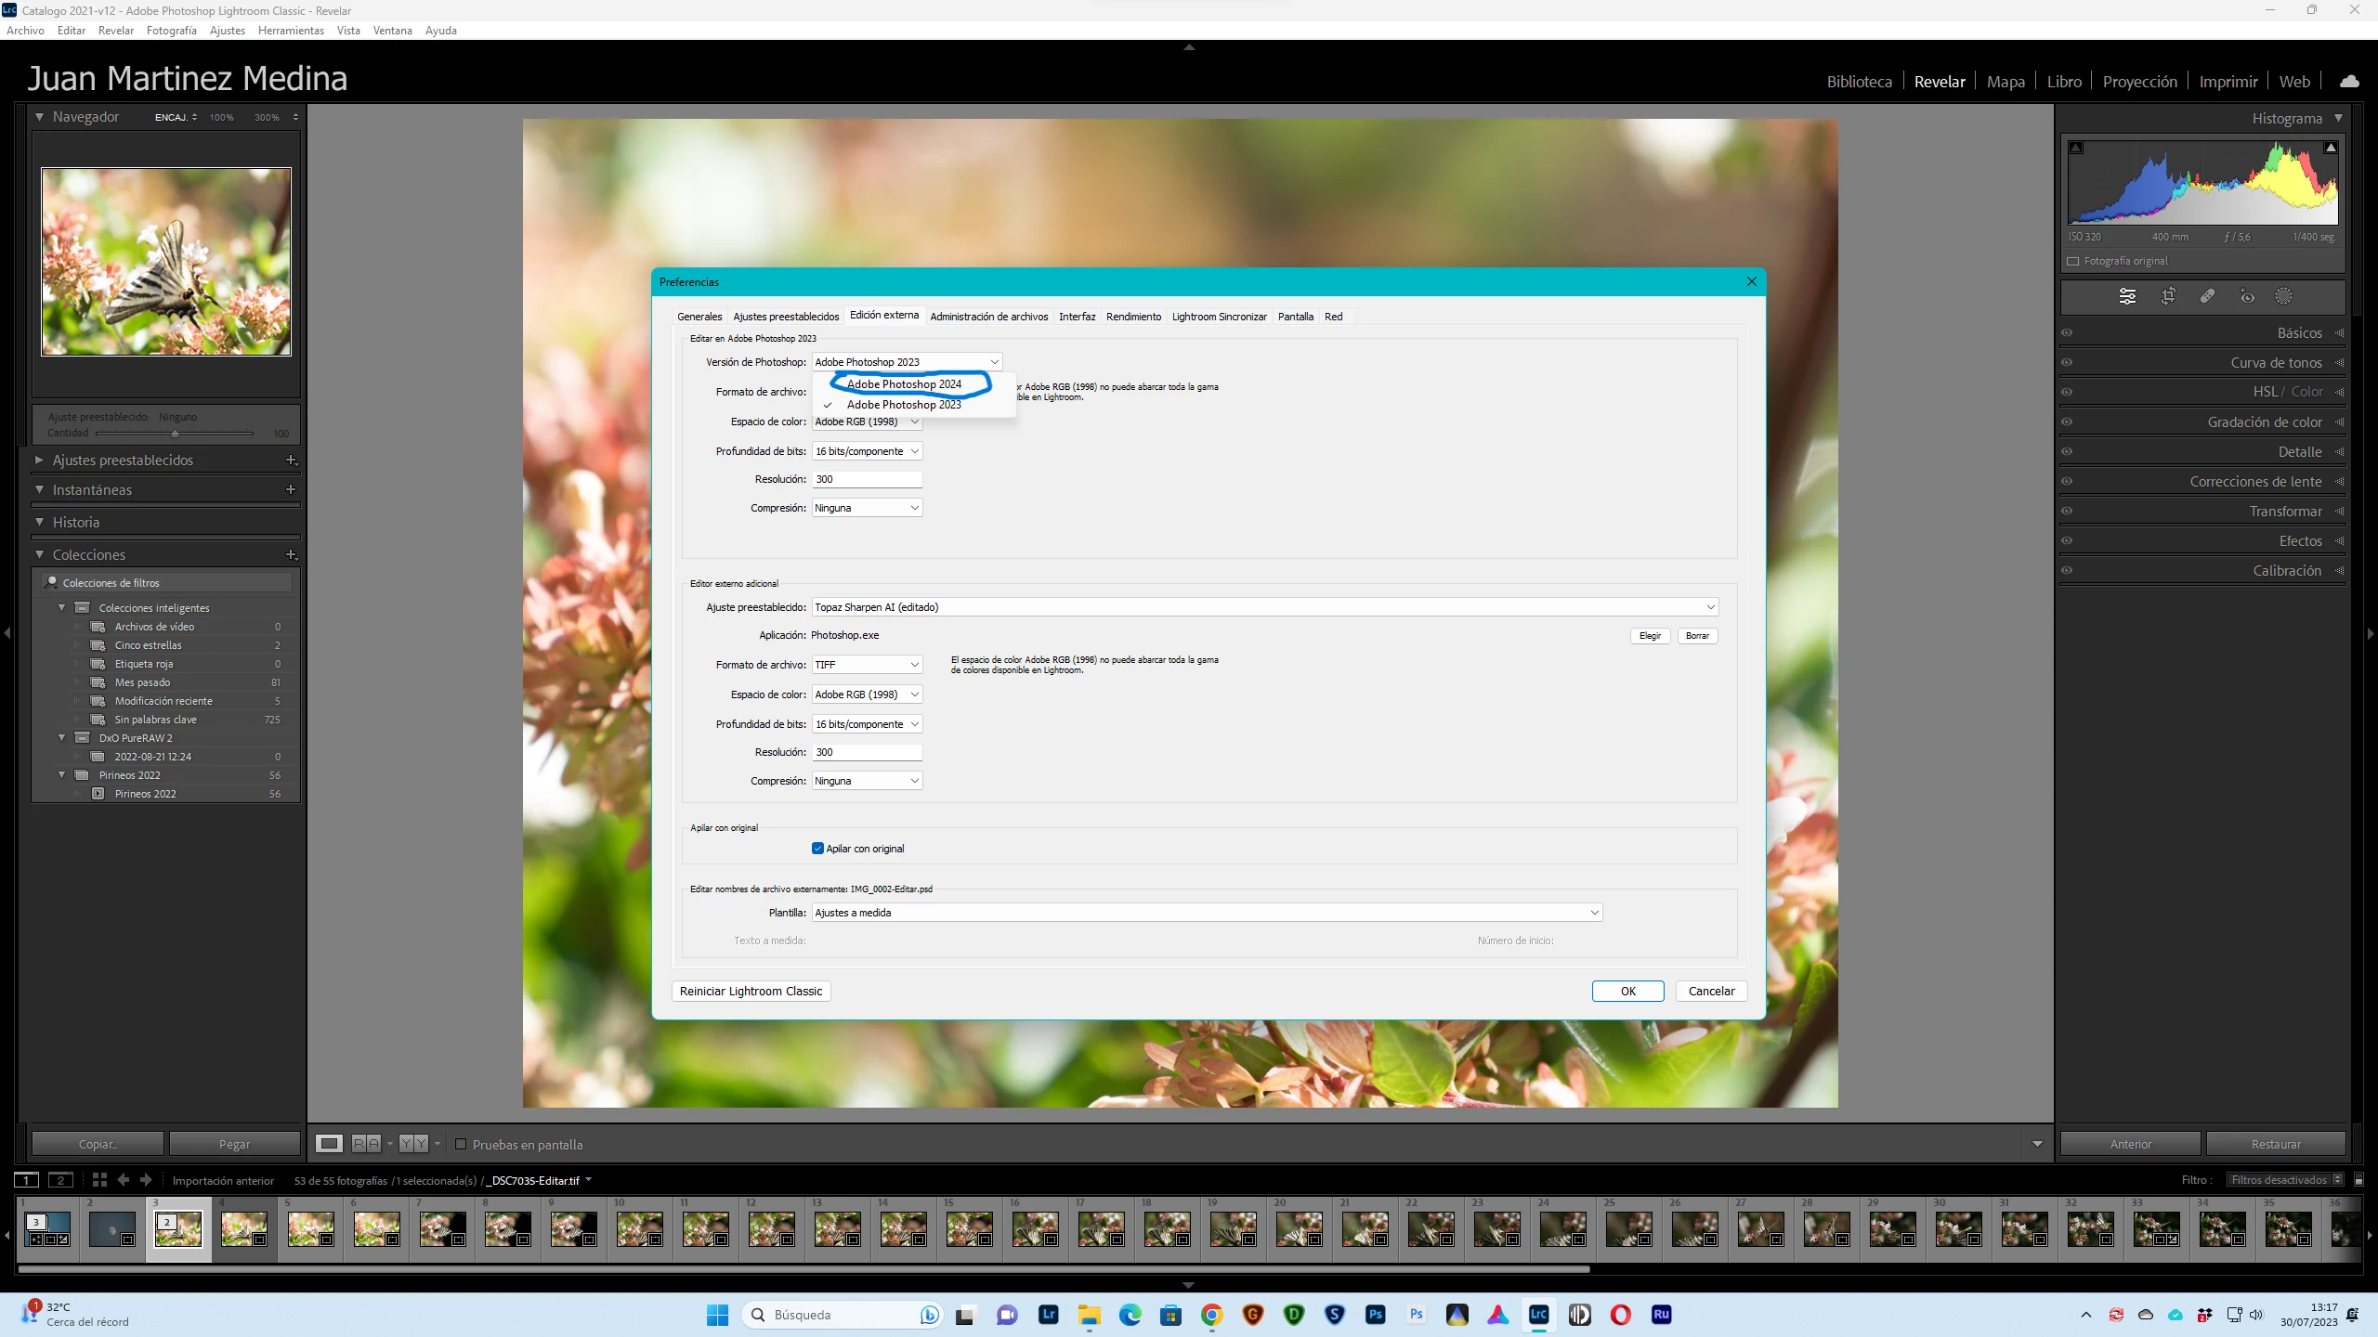Viewport: 2378px width, 1337px height.
Task: Adjust the Cantidad preset amount slider
Action: point(175,433)
